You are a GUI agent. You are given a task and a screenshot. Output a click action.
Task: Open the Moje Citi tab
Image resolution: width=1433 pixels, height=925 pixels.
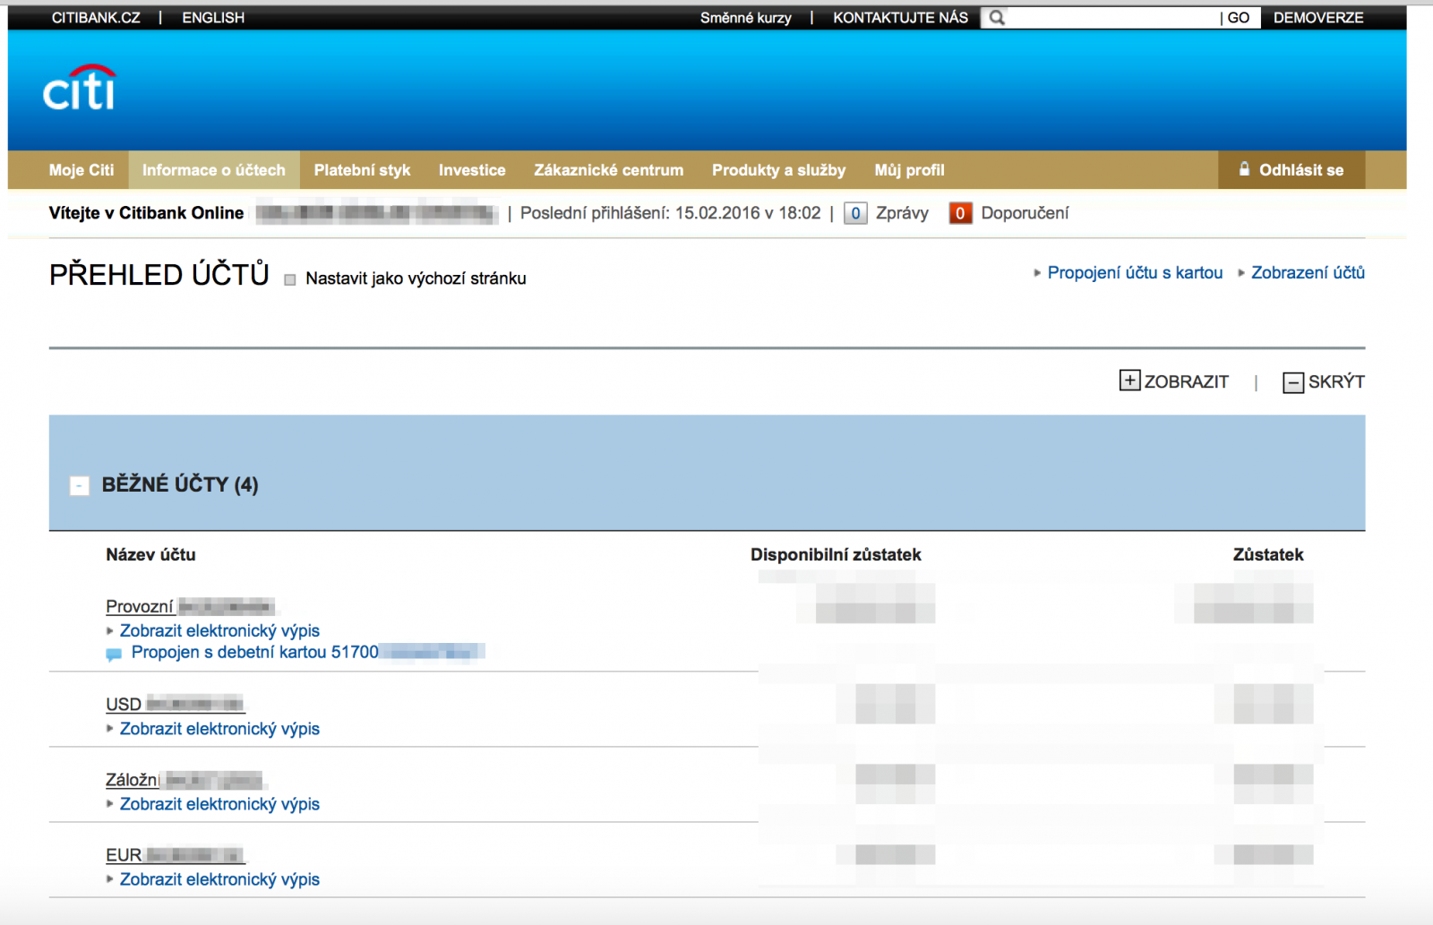(x=82, y=170)
